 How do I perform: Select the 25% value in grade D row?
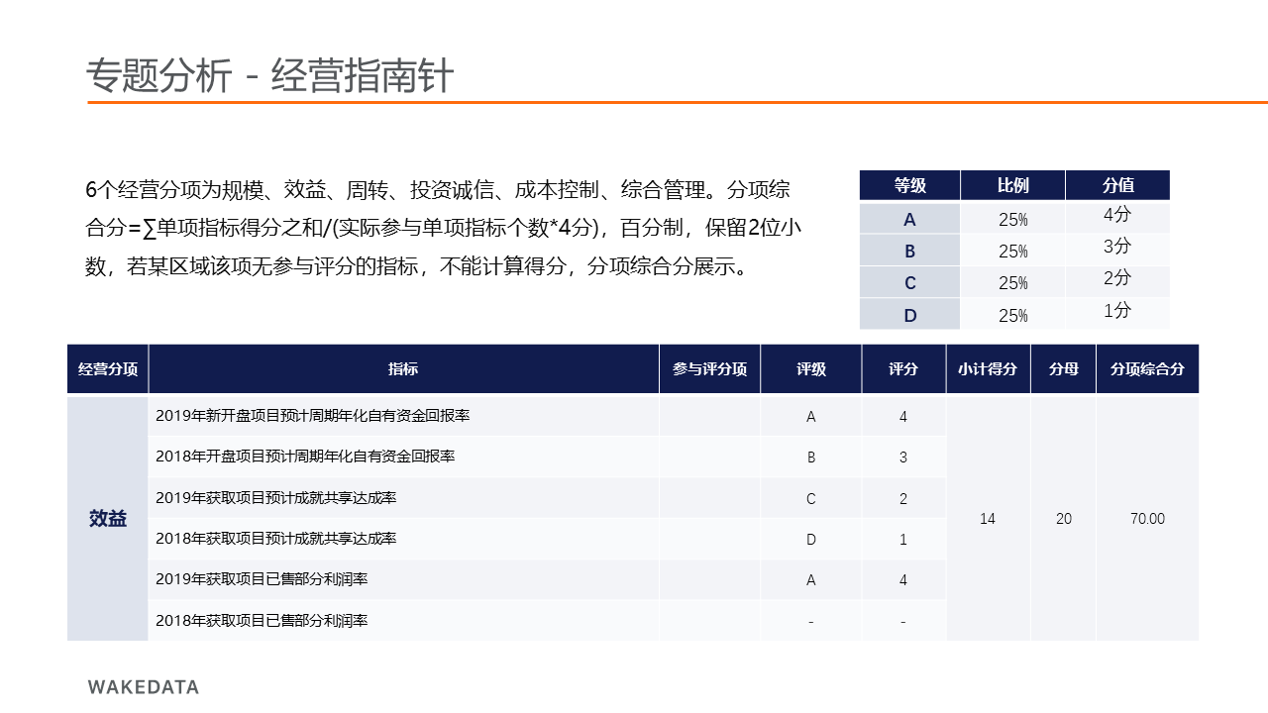1012,315
